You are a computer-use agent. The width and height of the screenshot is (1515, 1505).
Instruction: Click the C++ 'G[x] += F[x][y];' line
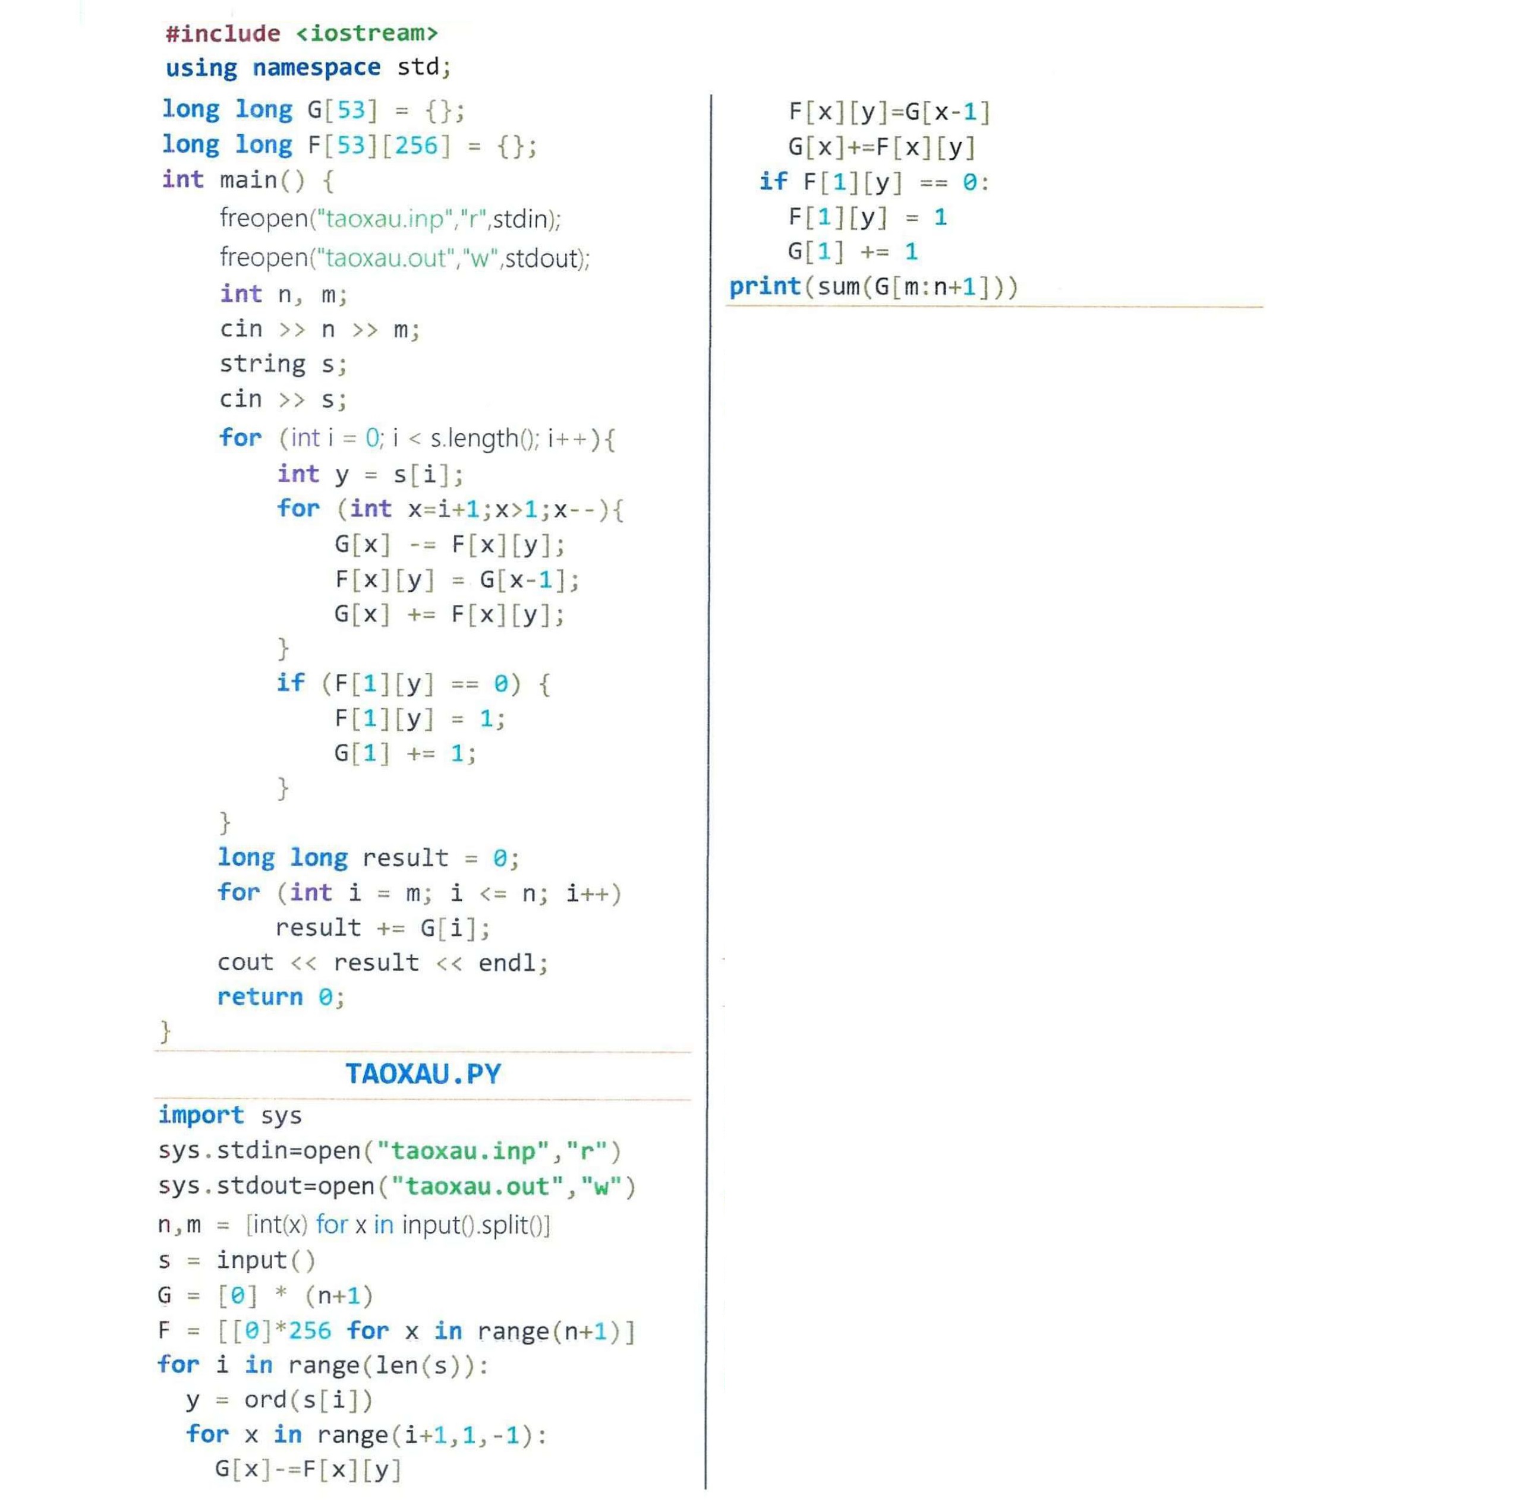pos(450,614)
